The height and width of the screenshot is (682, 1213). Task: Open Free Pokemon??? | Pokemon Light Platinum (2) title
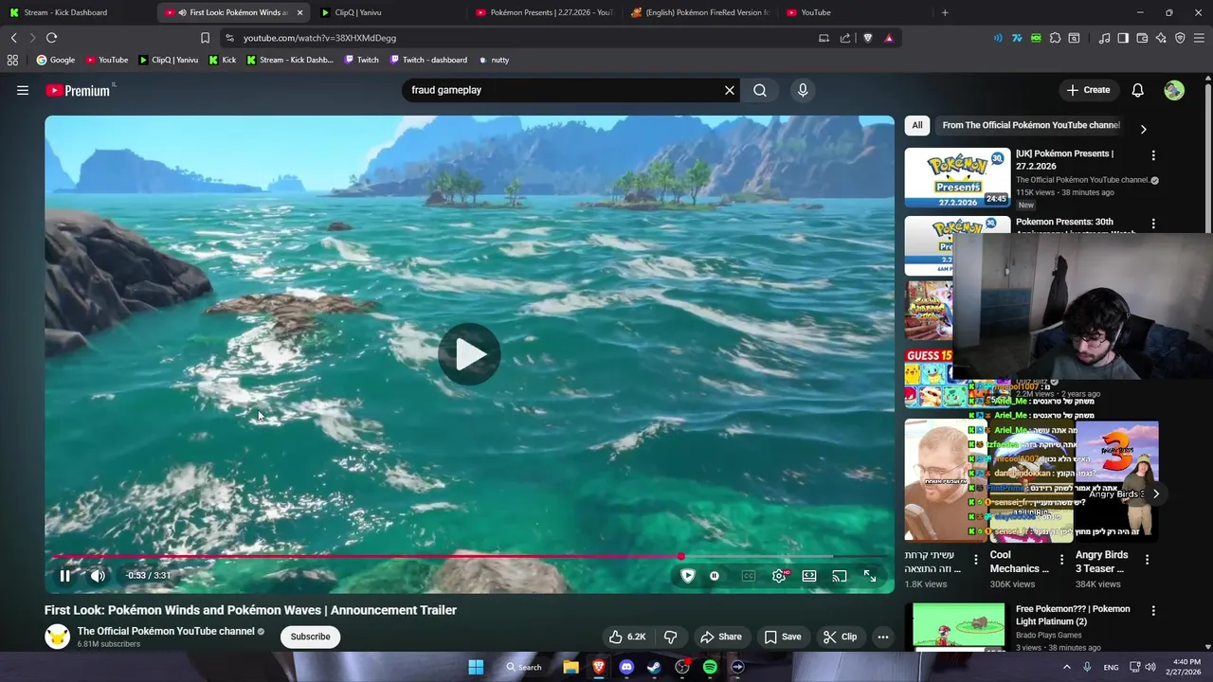click(x=1073, y=615)
